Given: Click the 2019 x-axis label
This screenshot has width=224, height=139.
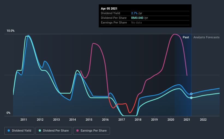Looking at the screenshot, I should 154,120.
